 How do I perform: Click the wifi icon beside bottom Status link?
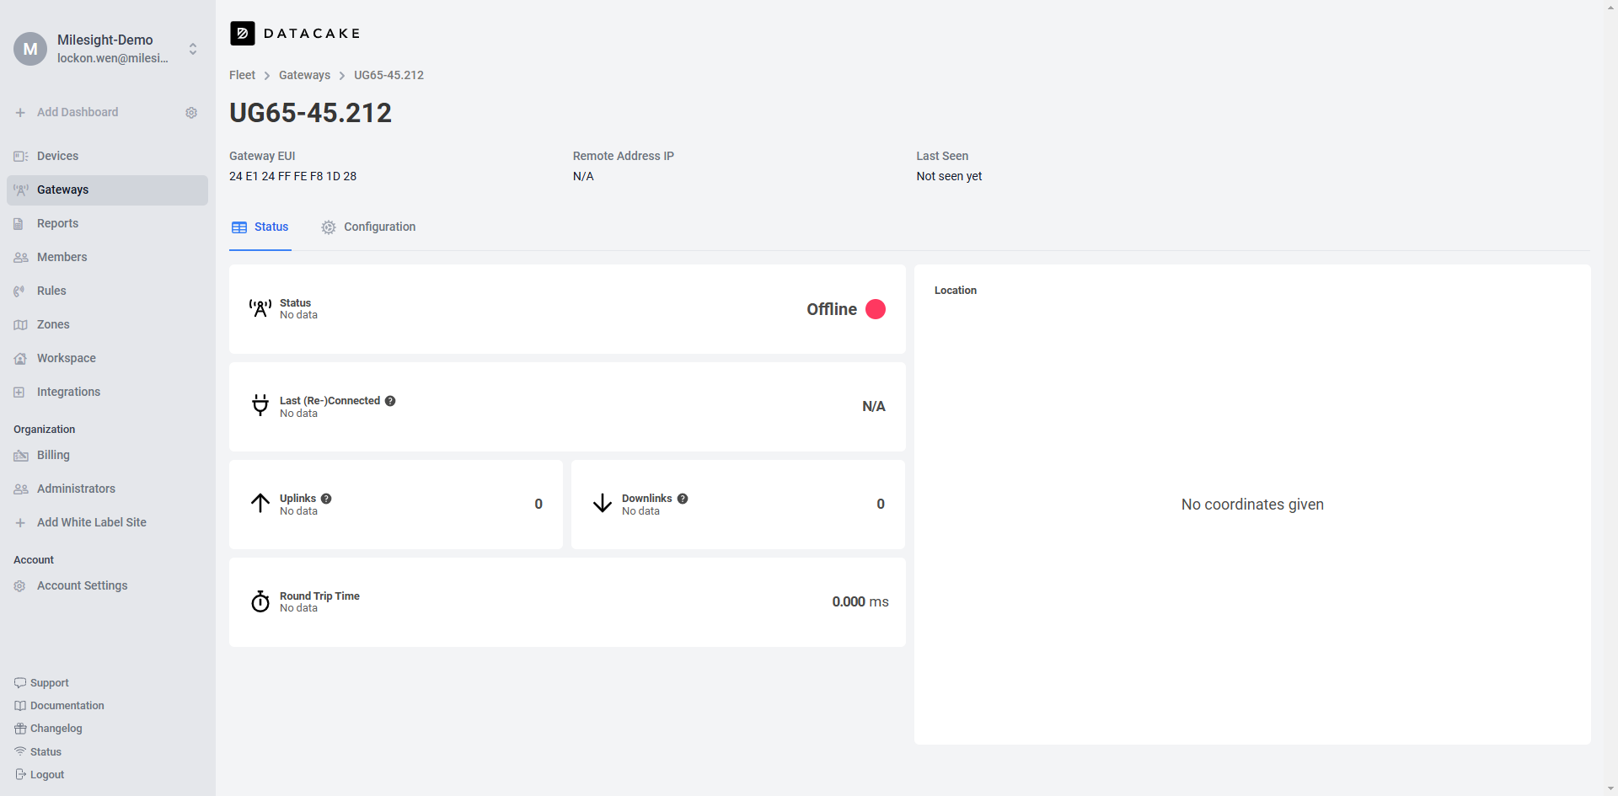point(20,751)
